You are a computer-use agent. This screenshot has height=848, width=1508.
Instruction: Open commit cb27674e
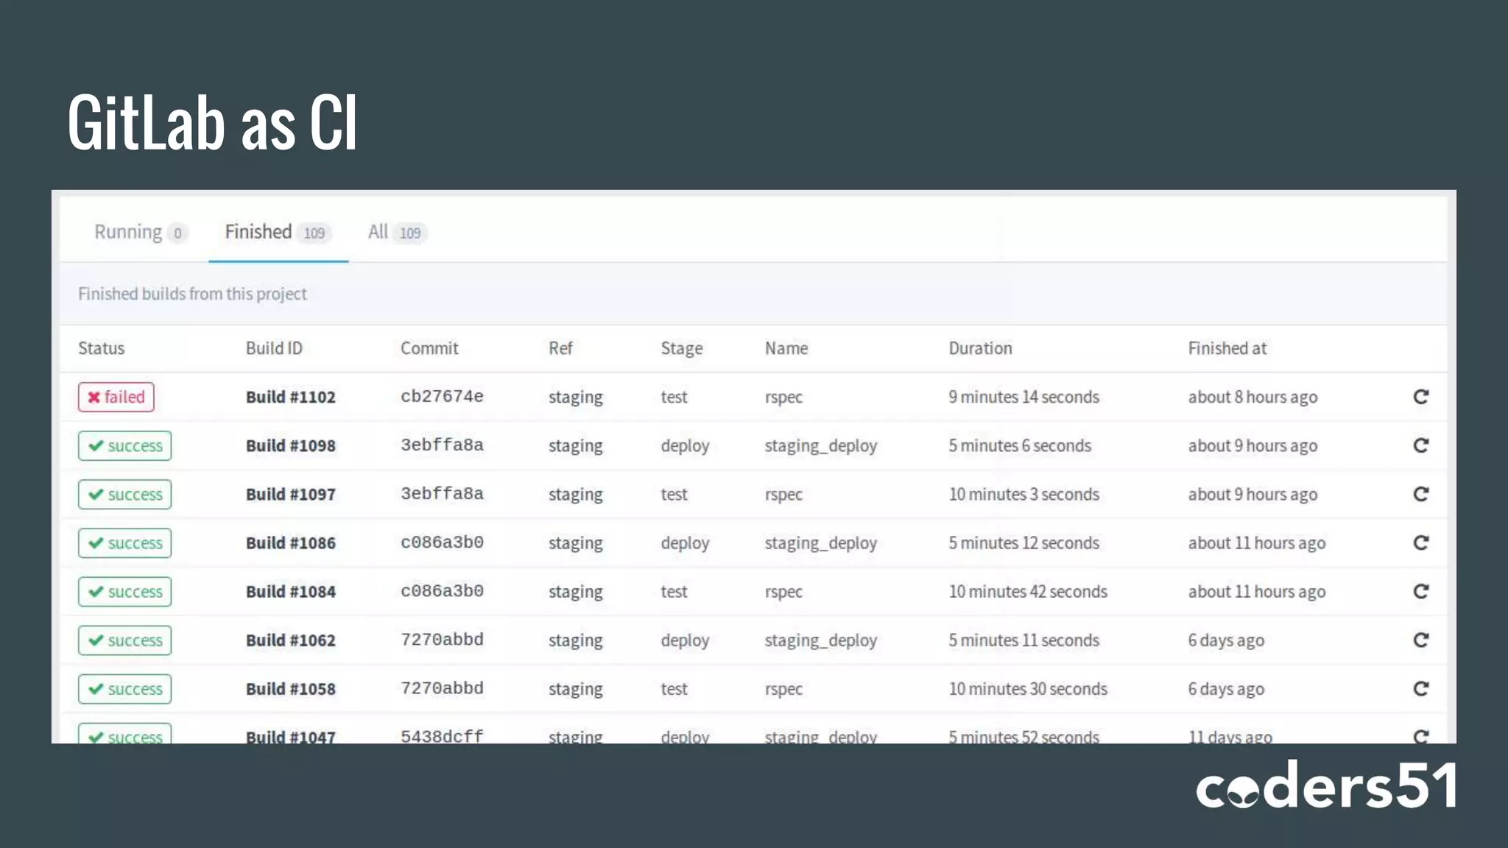pyautogui.click(x=442, y=396)
